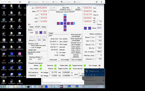Click the horizontal scrollbar below the window
Viewport: 145px width, 91px height.
[52, 82]
